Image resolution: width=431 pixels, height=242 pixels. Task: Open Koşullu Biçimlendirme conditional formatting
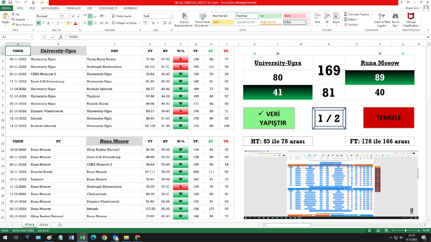click(184, 20)
